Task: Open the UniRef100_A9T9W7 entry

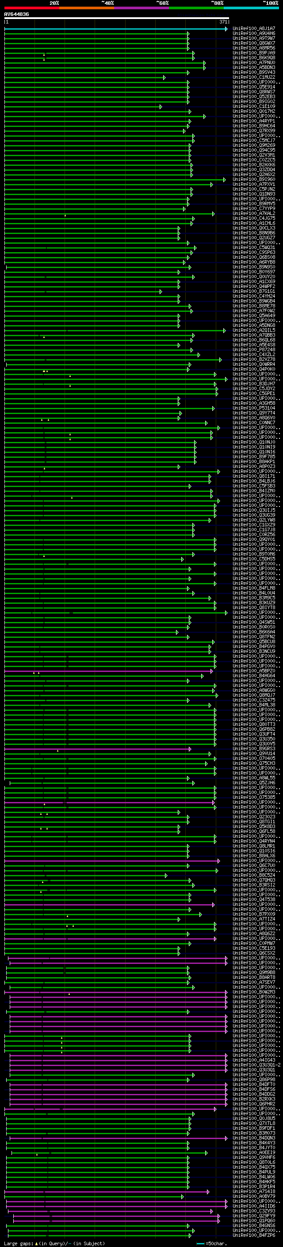Action: click(x=254, y=38)
